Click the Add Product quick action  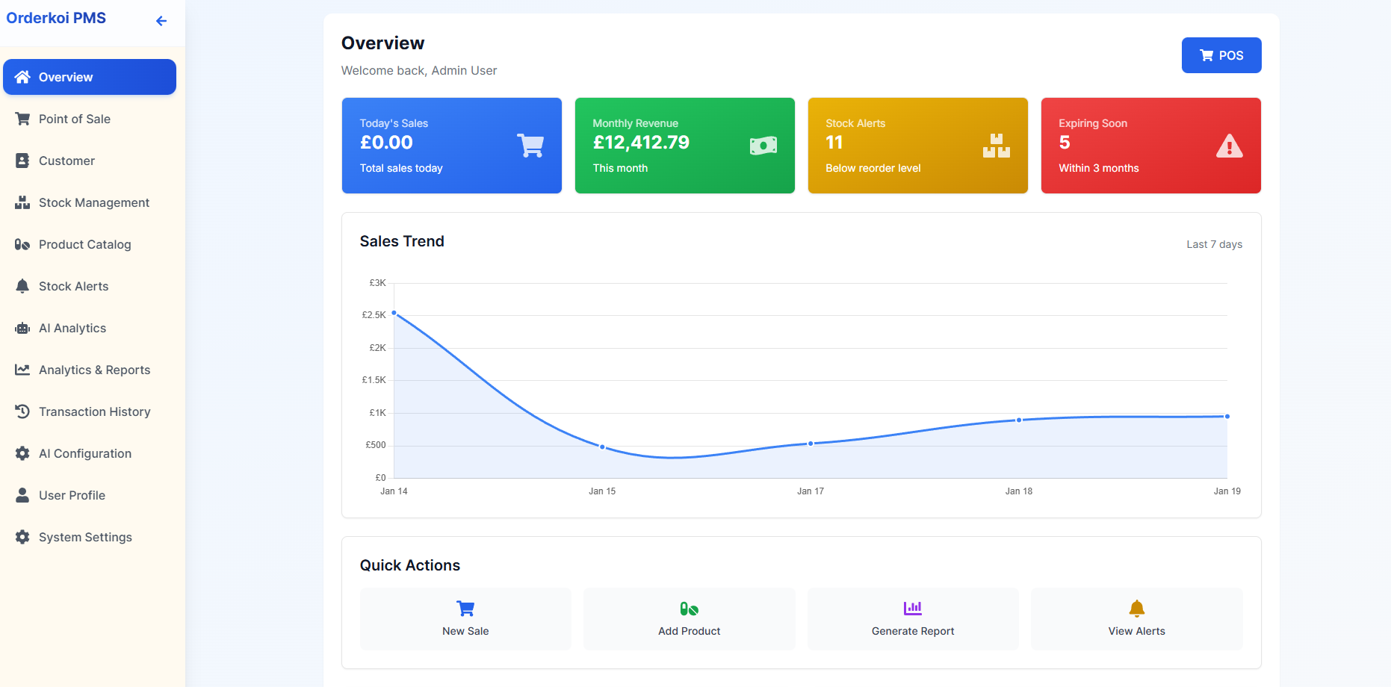(689, 618)
